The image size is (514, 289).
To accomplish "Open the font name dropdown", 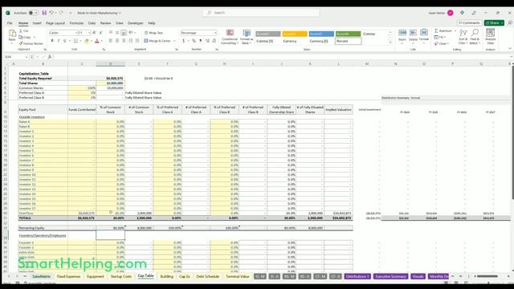I will [76, 33].
